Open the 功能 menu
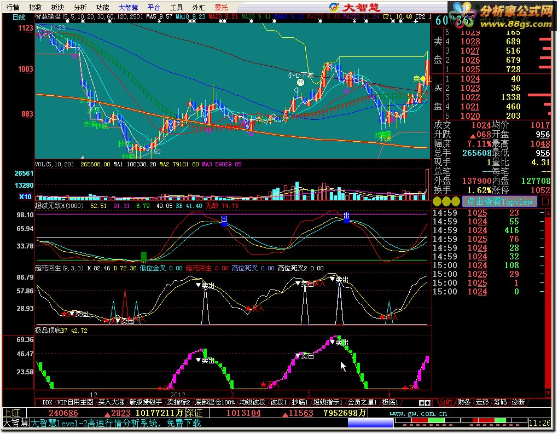This screenshot has width=558, height=434. point(102,7)
